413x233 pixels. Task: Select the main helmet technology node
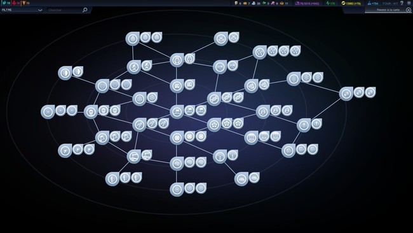(91, 111)
